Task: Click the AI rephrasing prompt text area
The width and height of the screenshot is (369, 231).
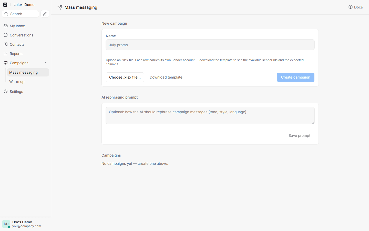Action: tap(210, 115)
